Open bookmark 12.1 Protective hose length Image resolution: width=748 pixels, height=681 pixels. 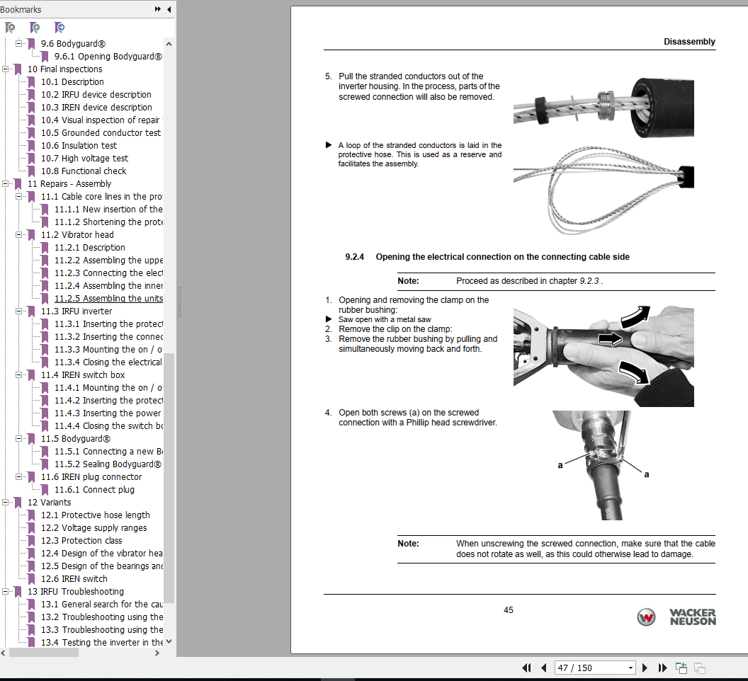96,515
